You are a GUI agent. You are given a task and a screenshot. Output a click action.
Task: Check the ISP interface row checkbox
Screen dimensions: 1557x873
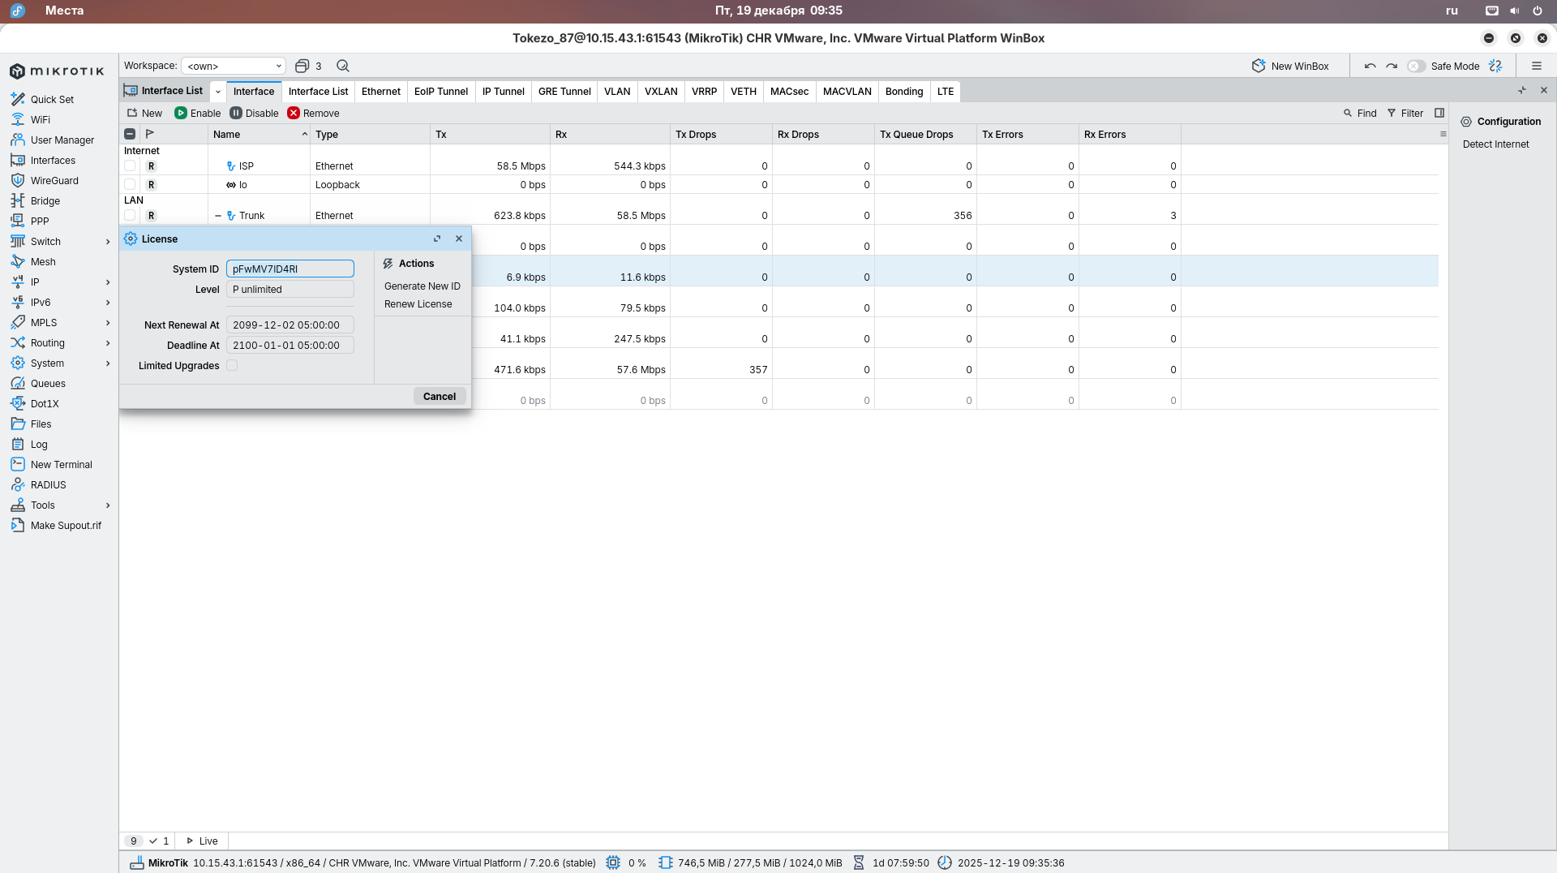[130, 166]
